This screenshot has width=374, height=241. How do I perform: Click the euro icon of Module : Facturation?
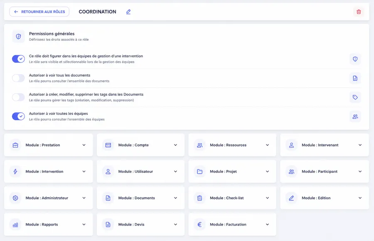pyautogui.click(x=199, y=224)
